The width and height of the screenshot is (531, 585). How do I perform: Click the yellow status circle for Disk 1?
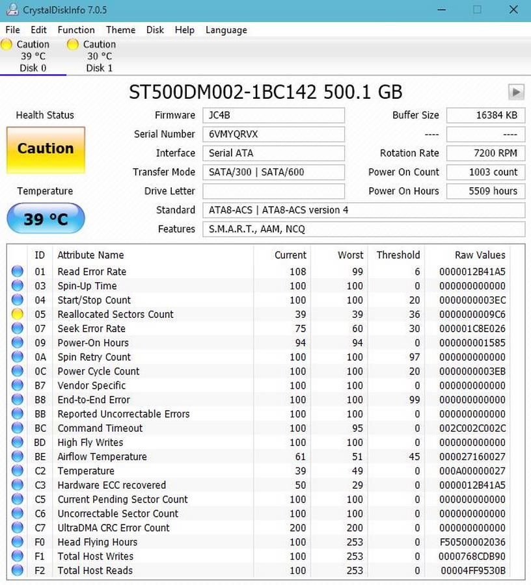point(72,44)
